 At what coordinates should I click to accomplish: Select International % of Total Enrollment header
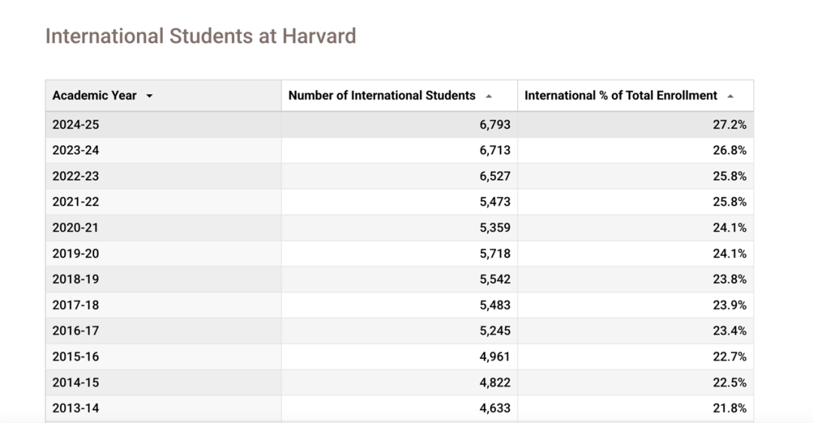pos(635,96)
